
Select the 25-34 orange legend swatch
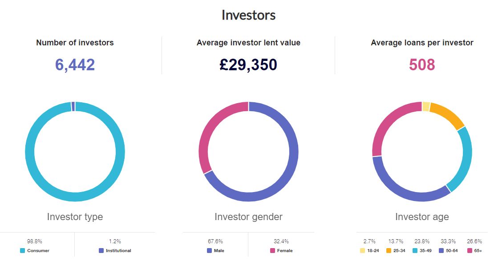coord(389,250)
